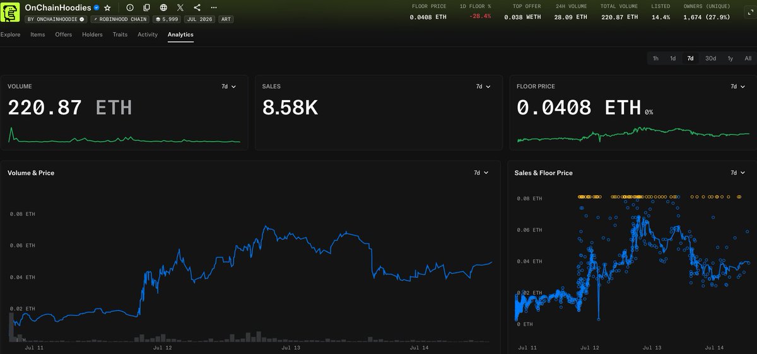Click the Volume & Price chart title

31,173
